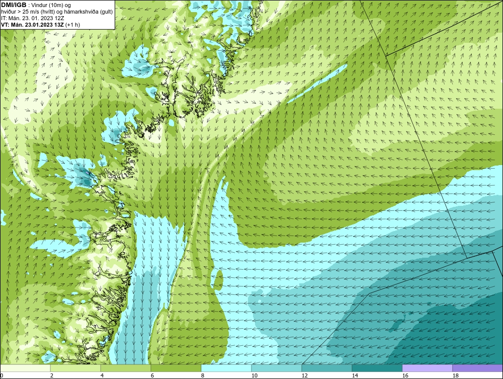Click the 14–16 m/s dark teal swatch
Viewport: 503px width, 379px height.
[377, 368]
